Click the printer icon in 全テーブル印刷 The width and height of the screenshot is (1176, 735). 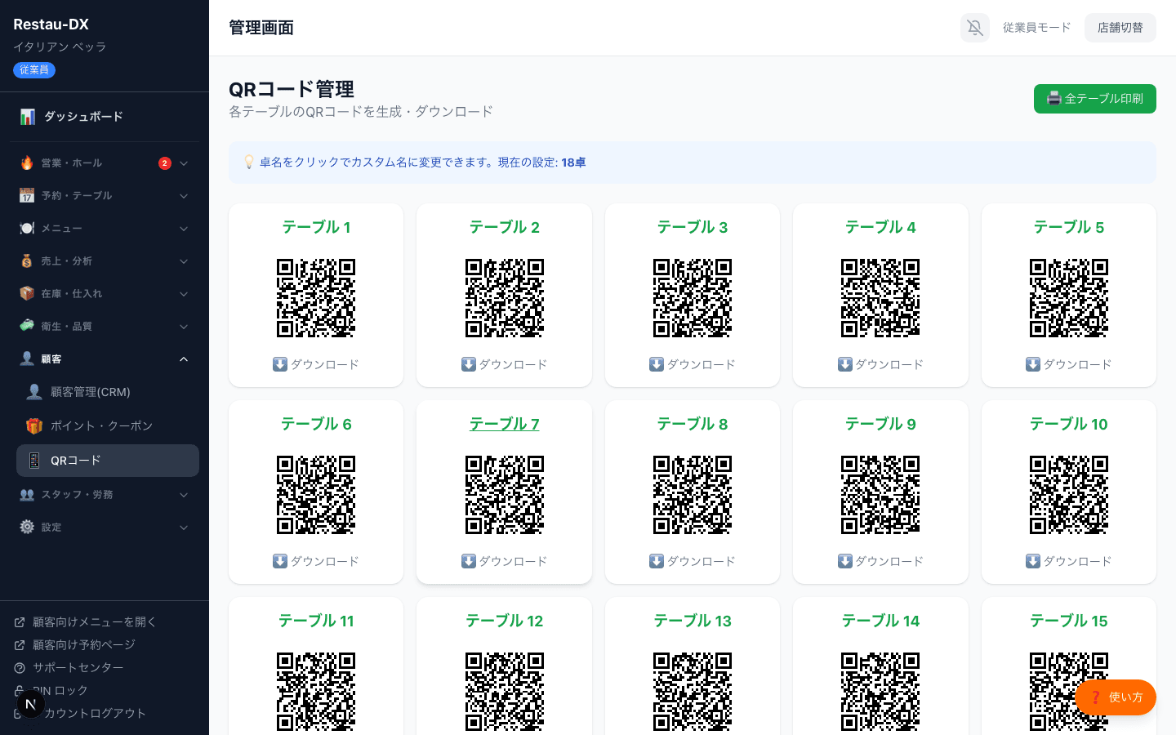coord(1054,99)
